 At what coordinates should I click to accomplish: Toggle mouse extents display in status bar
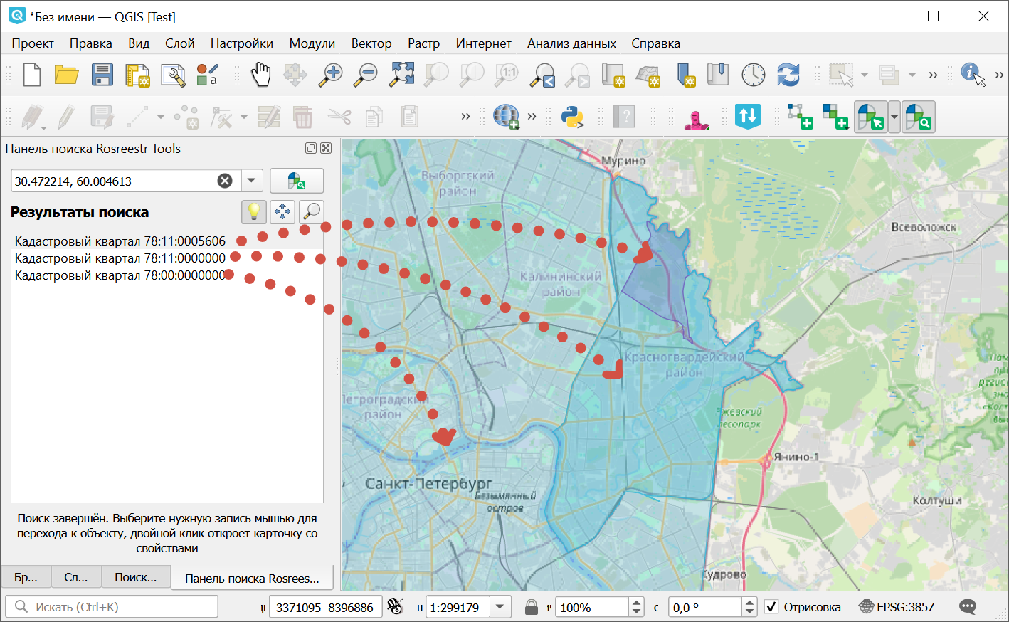pos(395,607)
